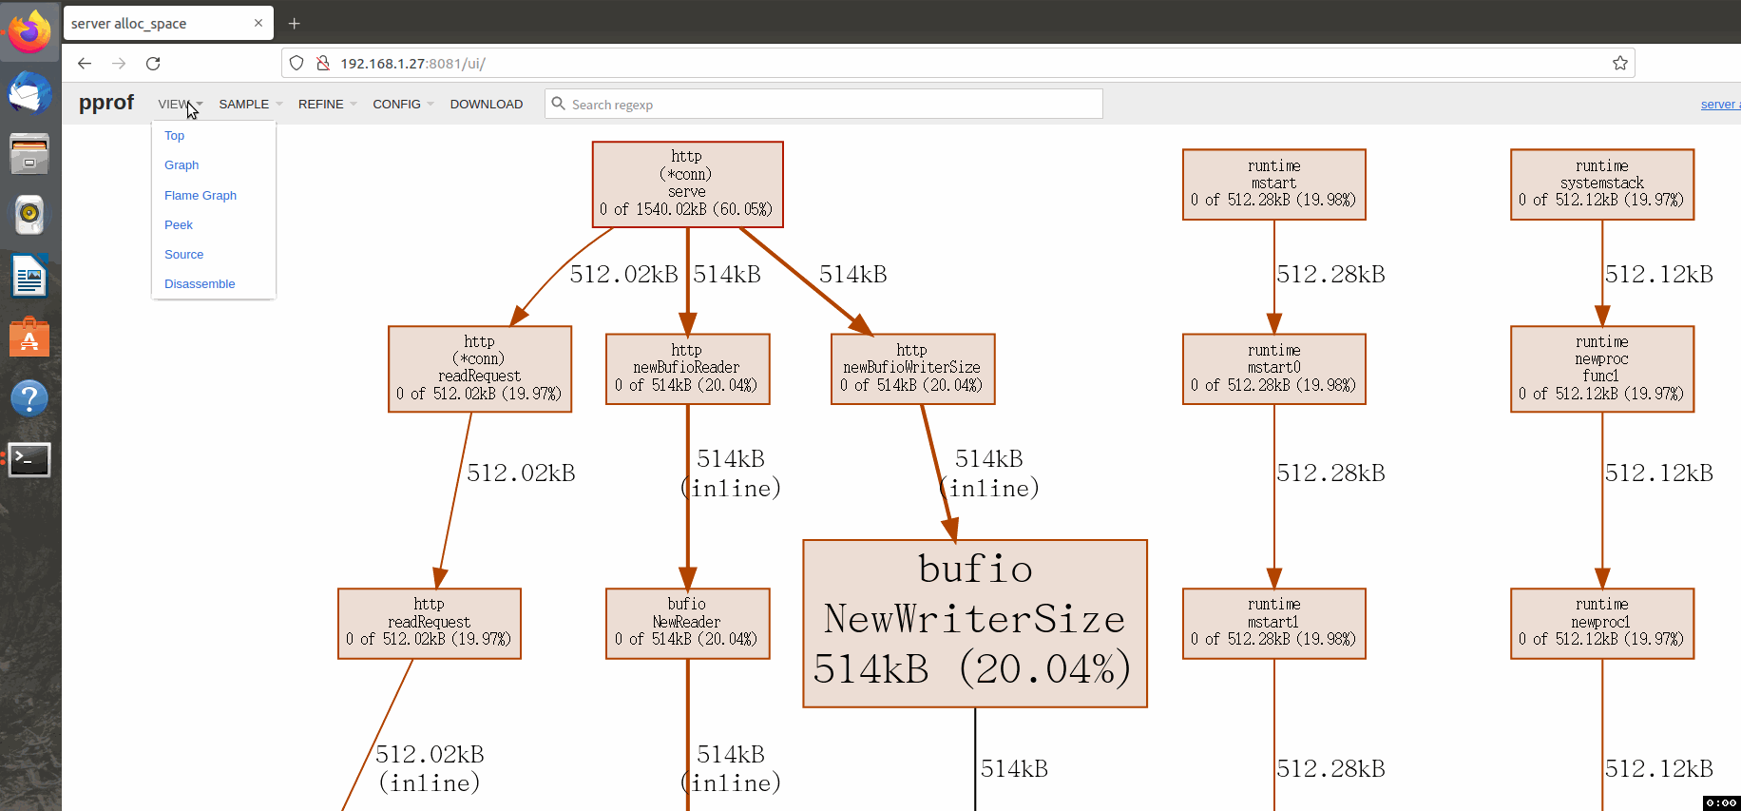Select the http newBufioReader node
This screenshot has width=1741, height=811.
pos(688,369)
